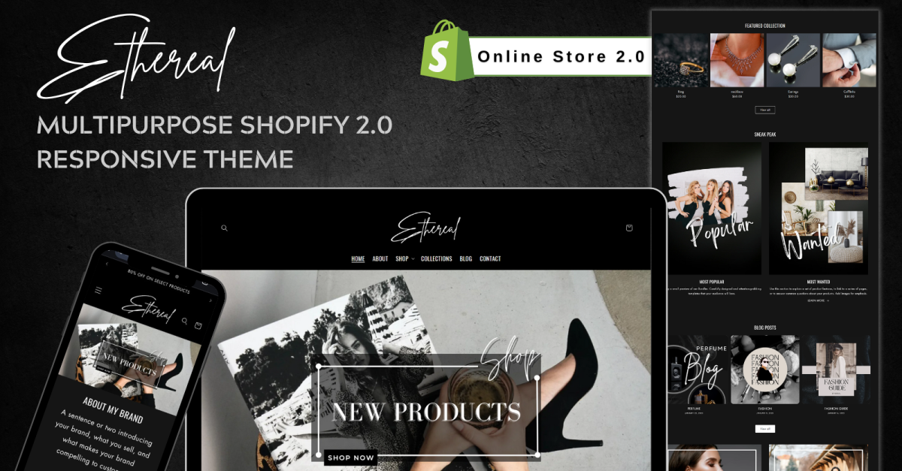
Task: Open the COLLECTIONS menu item
Action: (x=436, y=258)
